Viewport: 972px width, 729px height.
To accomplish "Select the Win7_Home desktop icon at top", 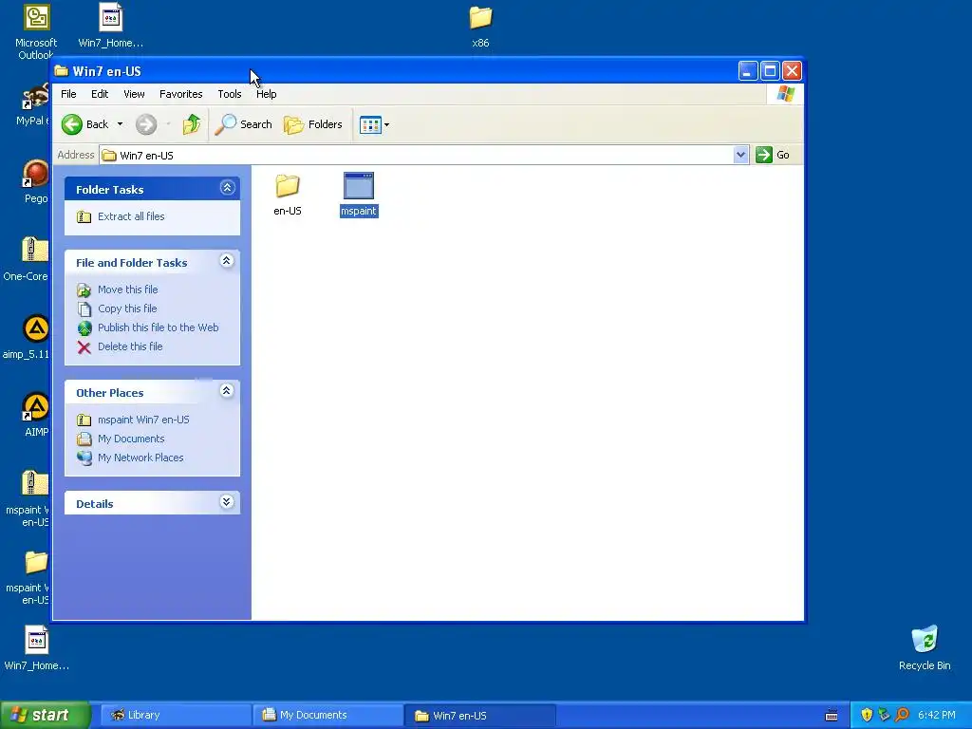I will coord(110,26).
